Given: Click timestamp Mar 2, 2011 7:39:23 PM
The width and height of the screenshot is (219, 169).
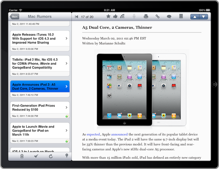Looking at the screenshot, I should tap(25, 141).
